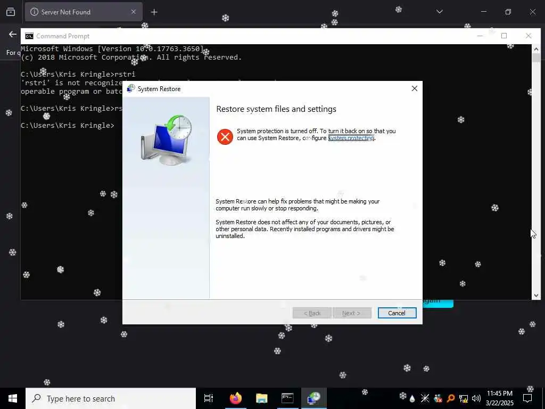Click Command Prompt scrollbar down arrow

[x=536, y=295]
